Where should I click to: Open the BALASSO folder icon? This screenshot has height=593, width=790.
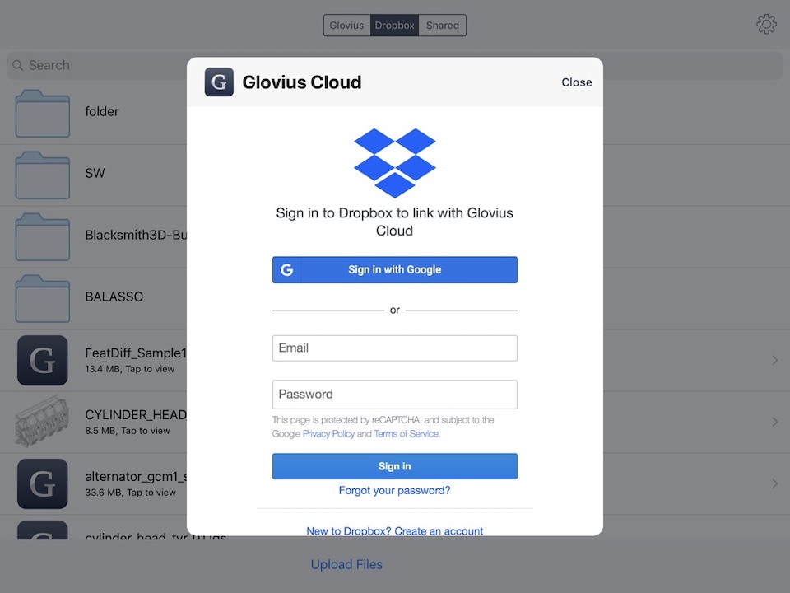[43, 298]
